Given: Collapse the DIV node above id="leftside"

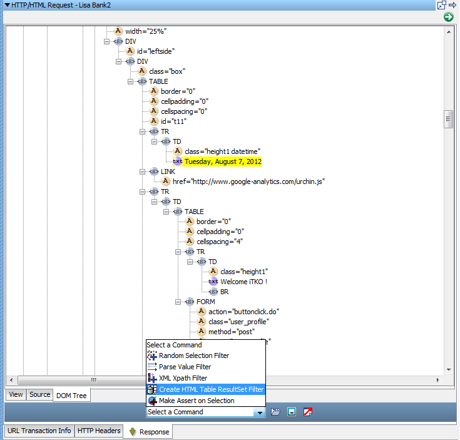Looking at the screenshot, I should pyautogui.click(x=106, y=41).
